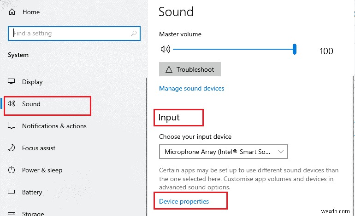Click the search magnifier icon
The width and height of the screenshot is (355, 216).
point(134,34)
